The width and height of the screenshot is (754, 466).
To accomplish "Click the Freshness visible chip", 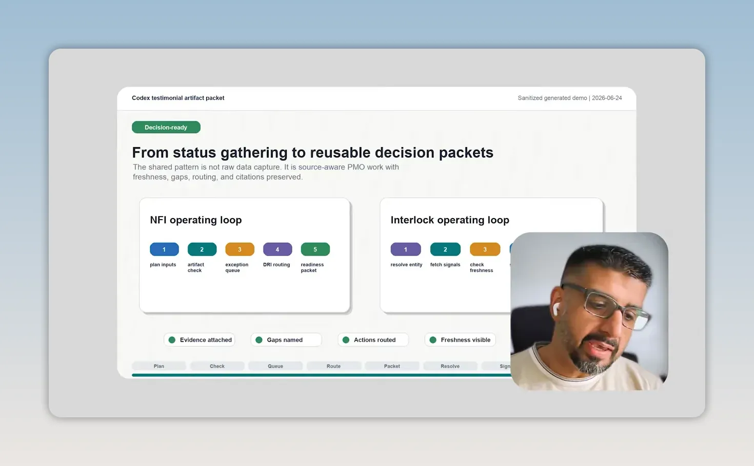I will point(460,340).
